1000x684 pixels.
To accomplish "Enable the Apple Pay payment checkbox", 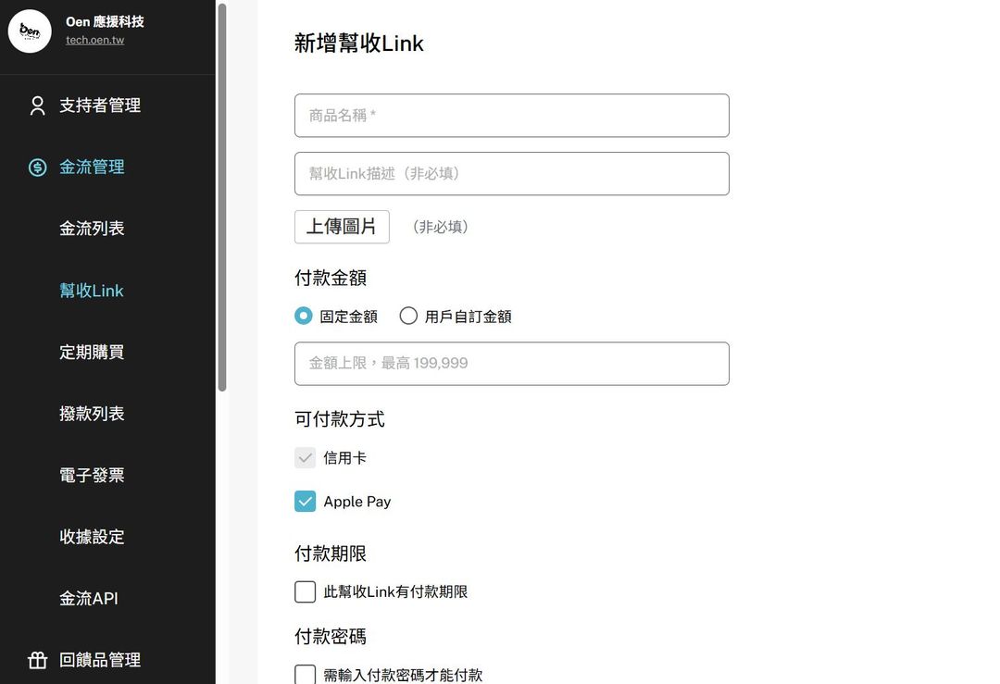I will [x=305, y=500].
